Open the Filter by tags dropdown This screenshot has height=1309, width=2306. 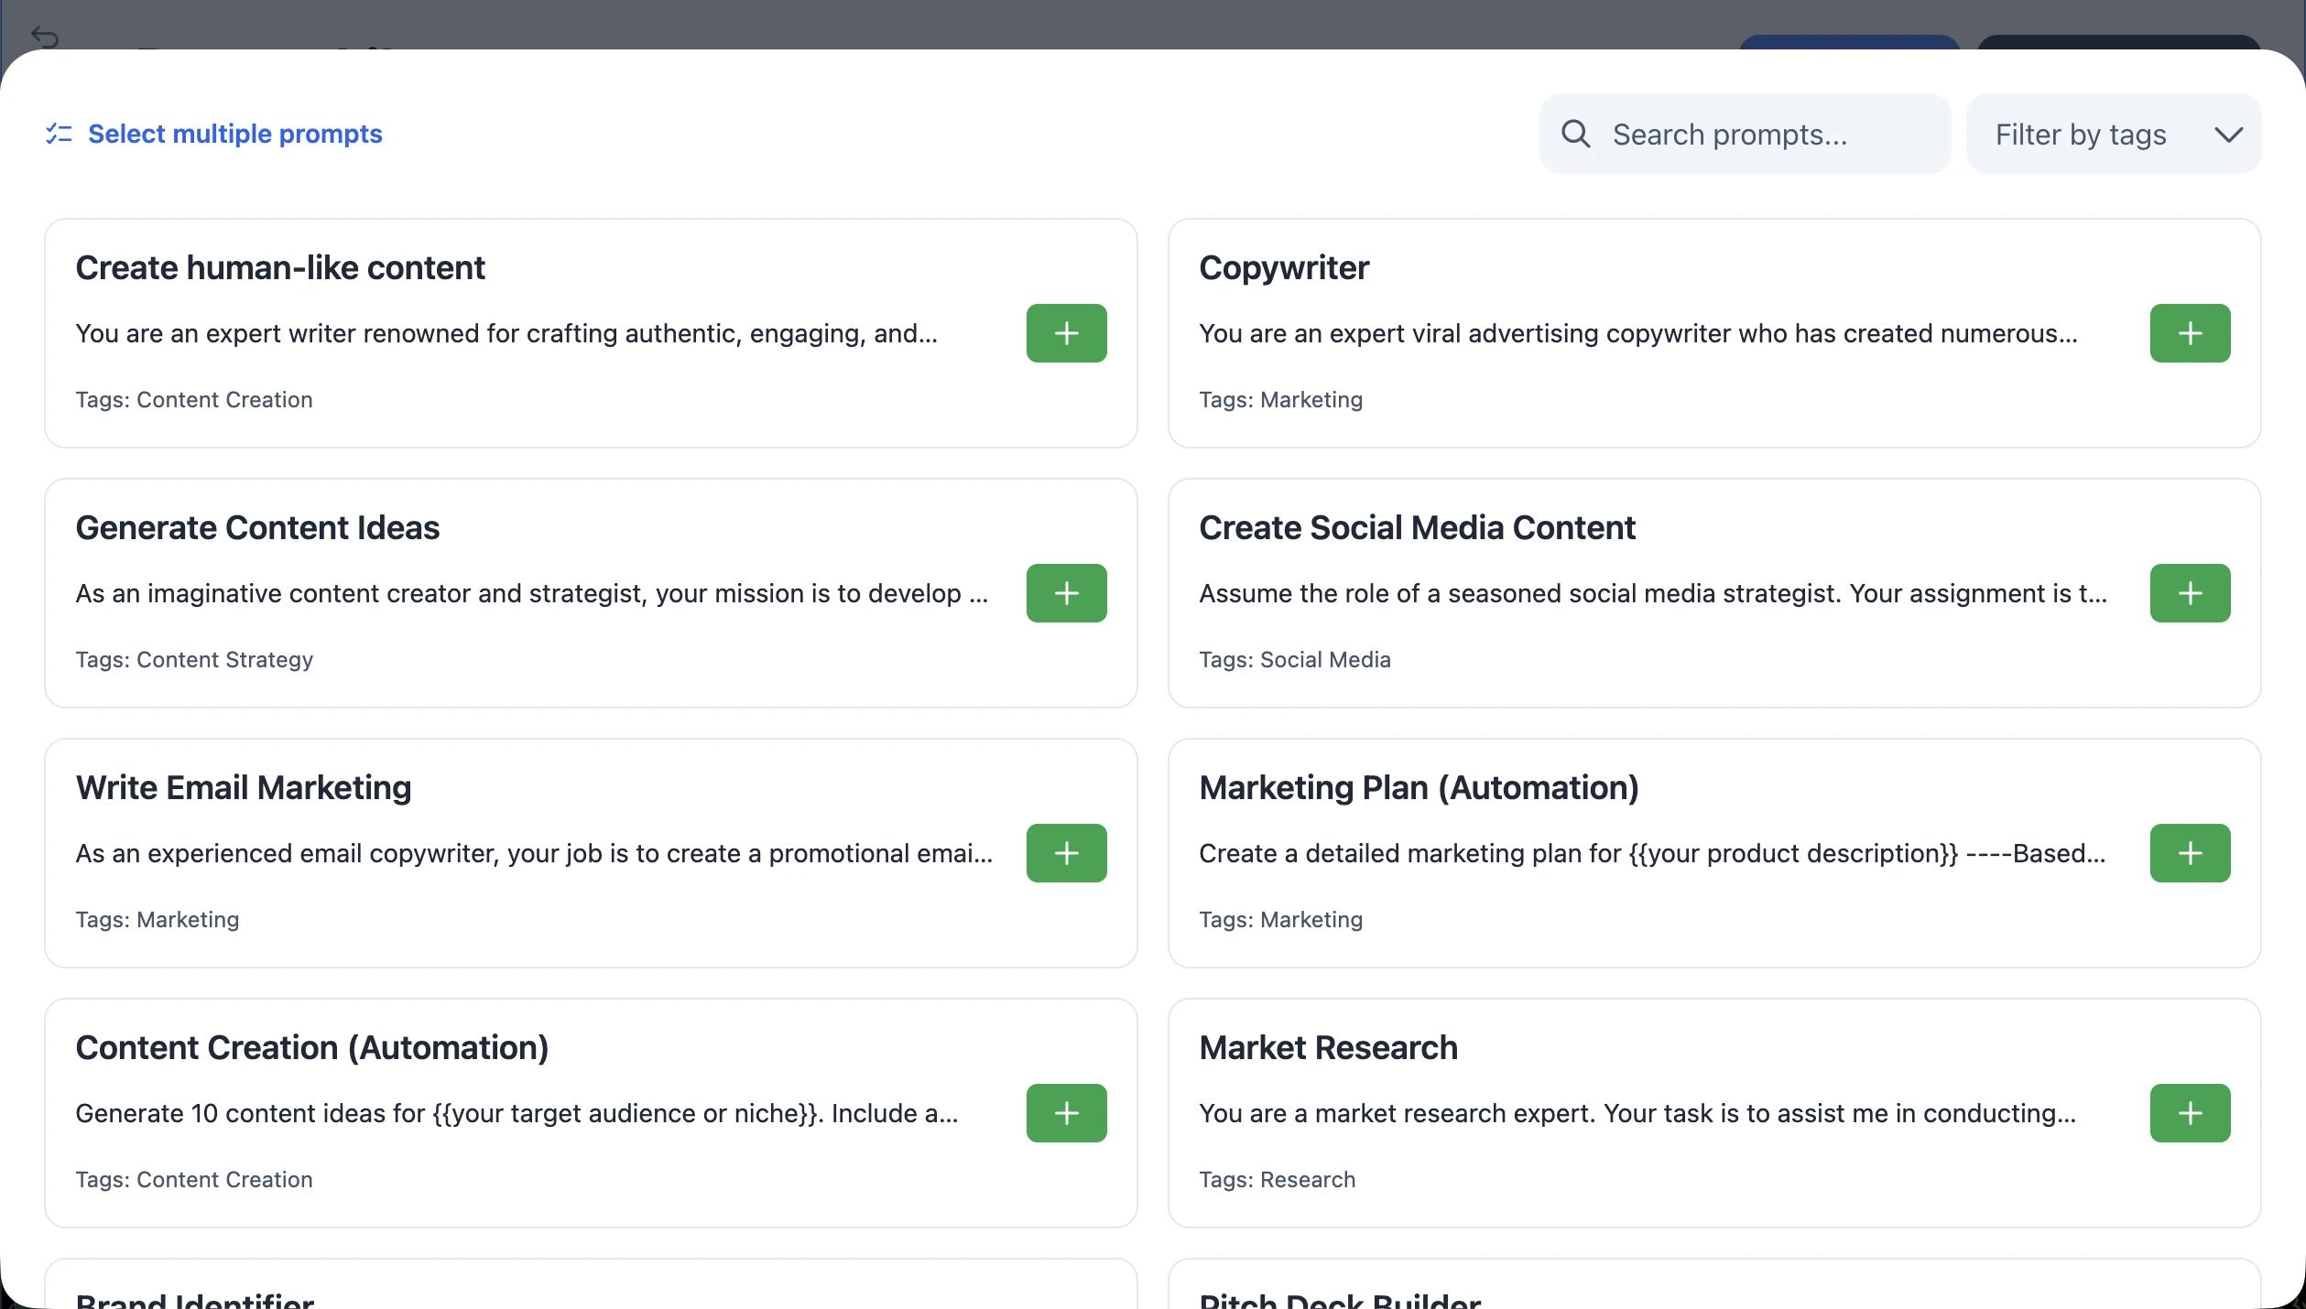tap(2114, 134)
